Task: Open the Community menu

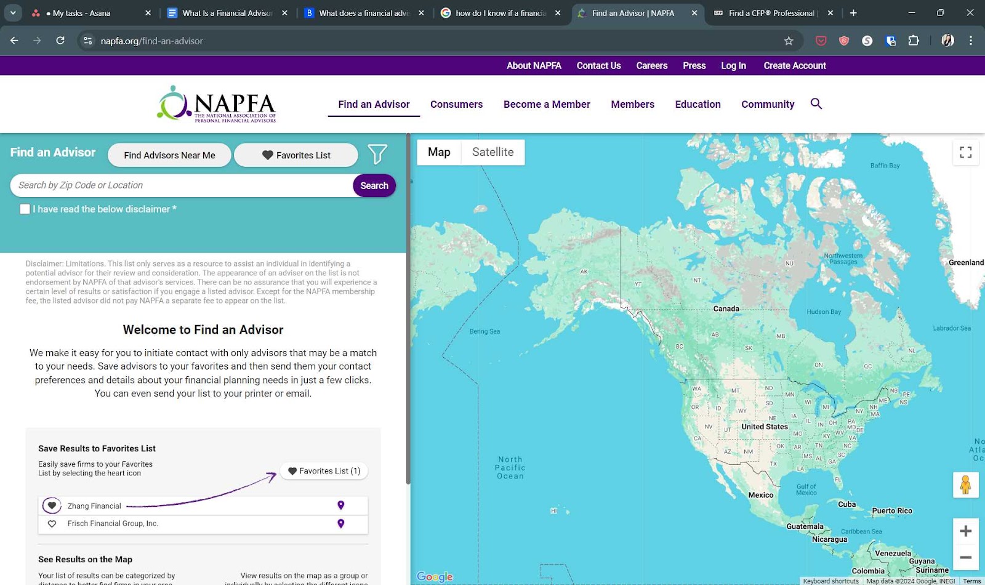Action: 768,105
